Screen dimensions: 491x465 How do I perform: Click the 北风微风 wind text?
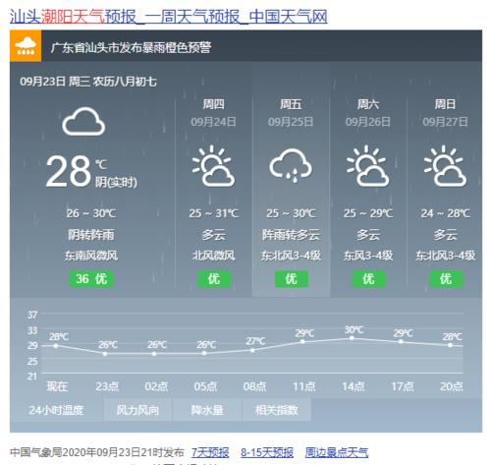coord(213,256)
